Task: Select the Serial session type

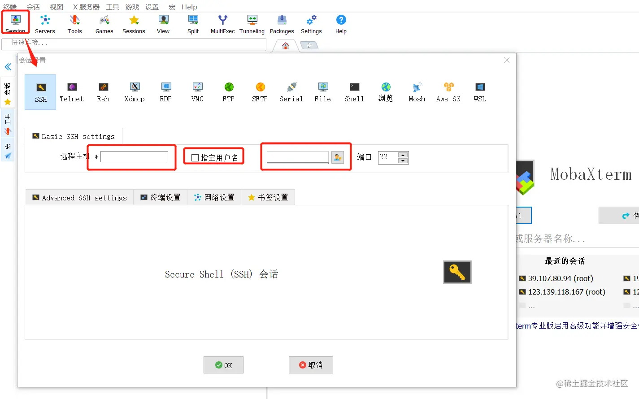Action: pyautogui.click(x=291, y=92)
